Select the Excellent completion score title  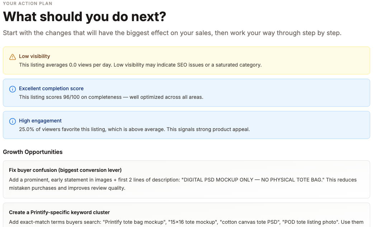point(51,88)
